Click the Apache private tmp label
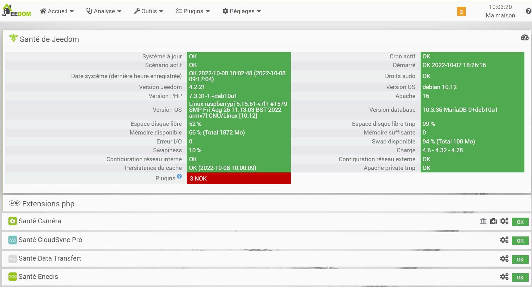This screenshot has width=532, height=287. pos(389,168)
